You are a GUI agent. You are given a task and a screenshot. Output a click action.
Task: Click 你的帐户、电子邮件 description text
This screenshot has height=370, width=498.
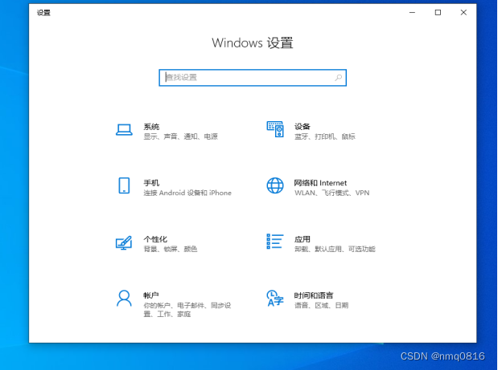(x=187, y=310)
